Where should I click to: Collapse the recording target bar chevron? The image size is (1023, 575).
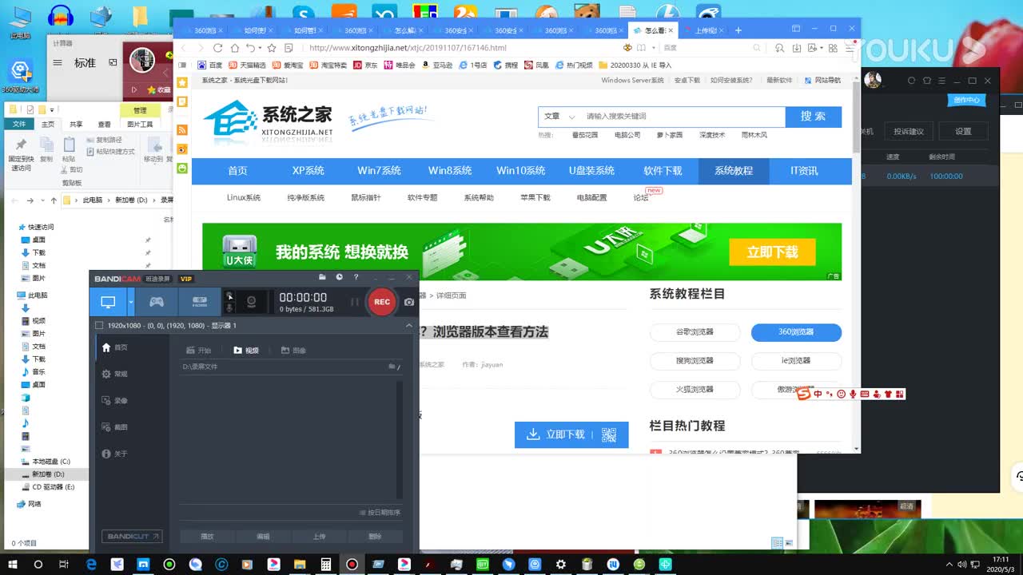(408, 325)
